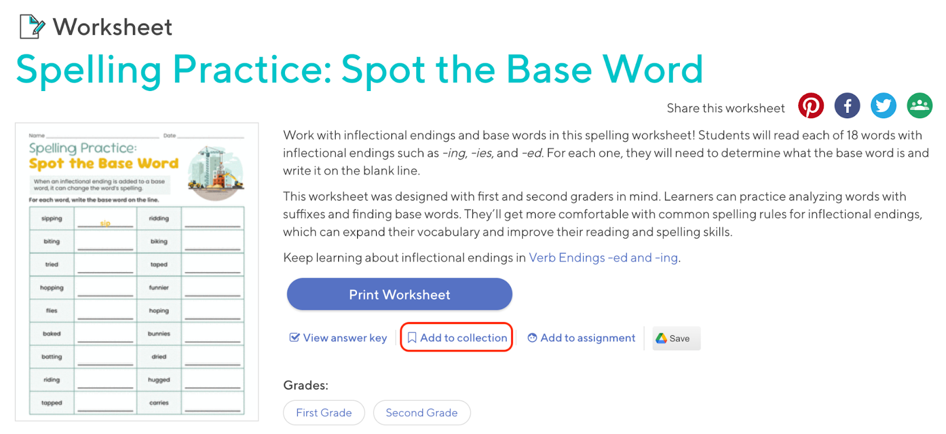This screenshot has width=946, height=434.
Task: Click the answer key checkmark icon
Action: (294, 338)
